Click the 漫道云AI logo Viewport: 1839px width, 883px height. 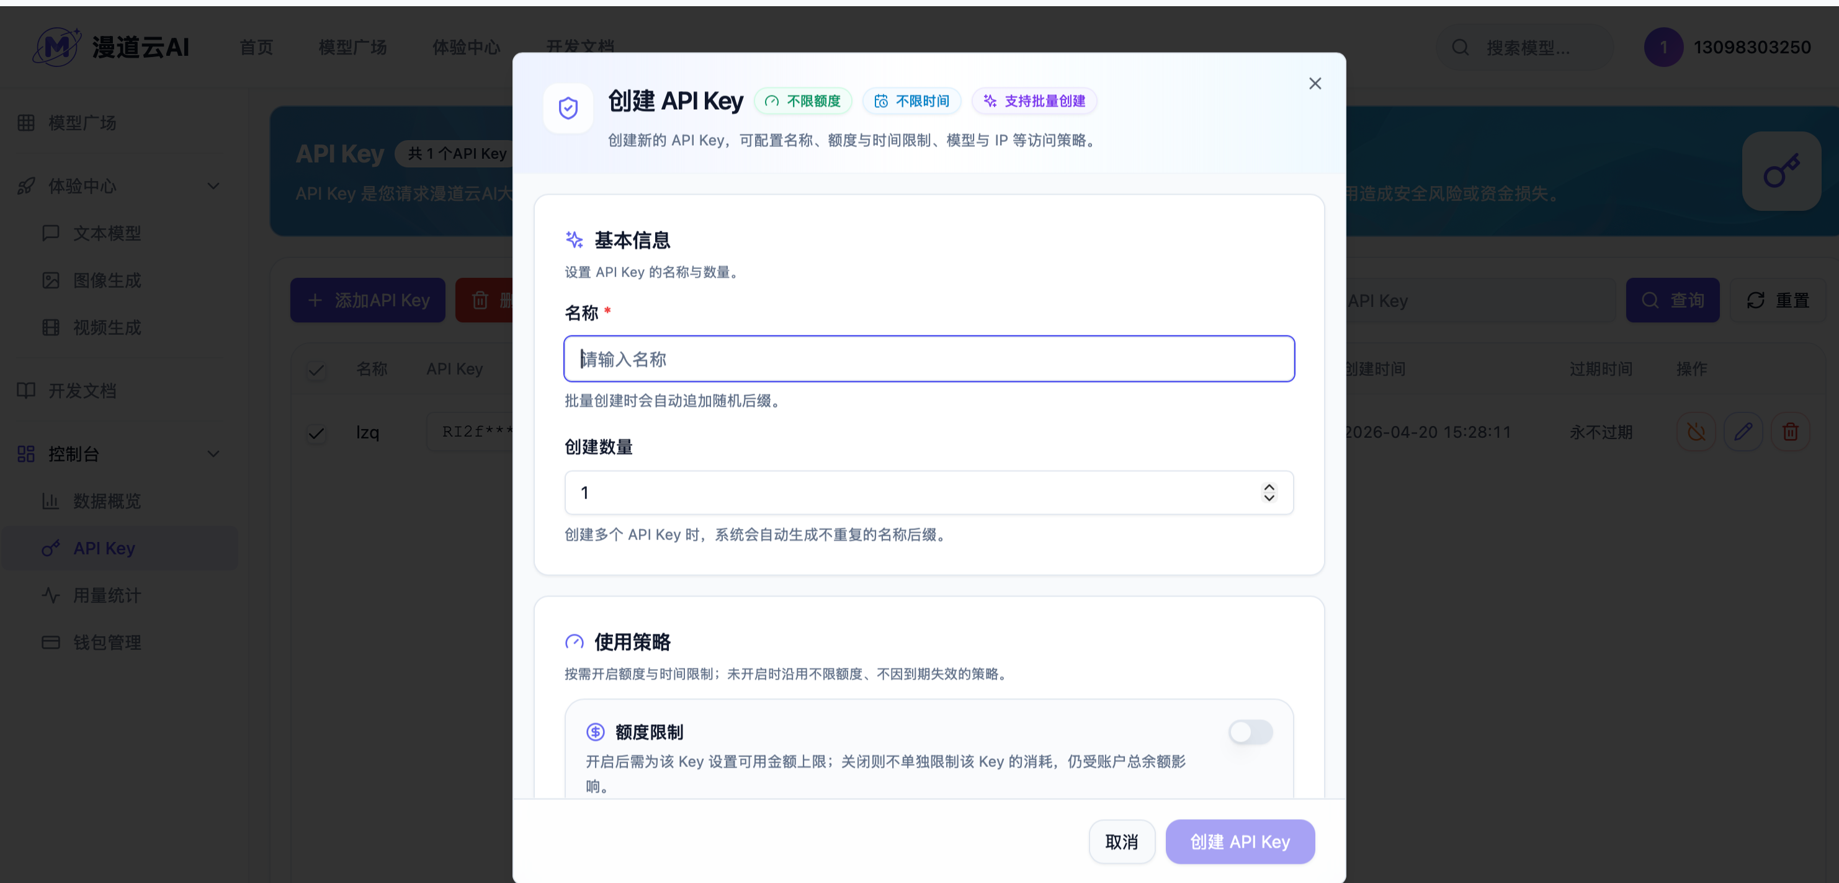coord(111,47)
